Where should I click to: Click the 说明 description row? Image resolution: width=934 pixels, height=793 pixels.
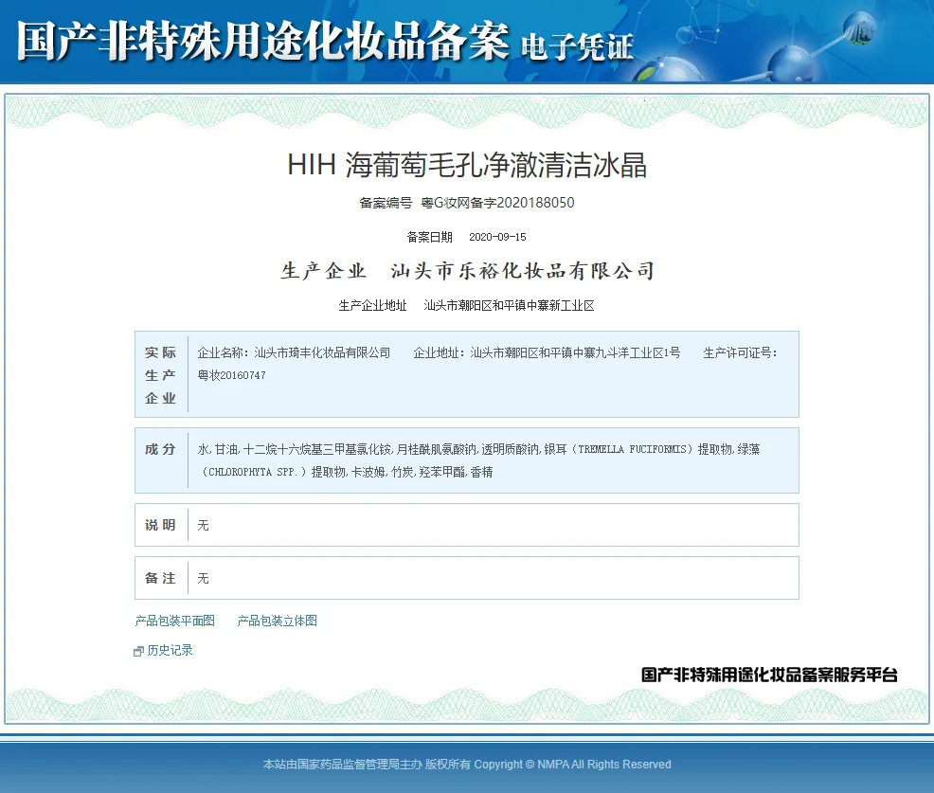coord(466,525)
